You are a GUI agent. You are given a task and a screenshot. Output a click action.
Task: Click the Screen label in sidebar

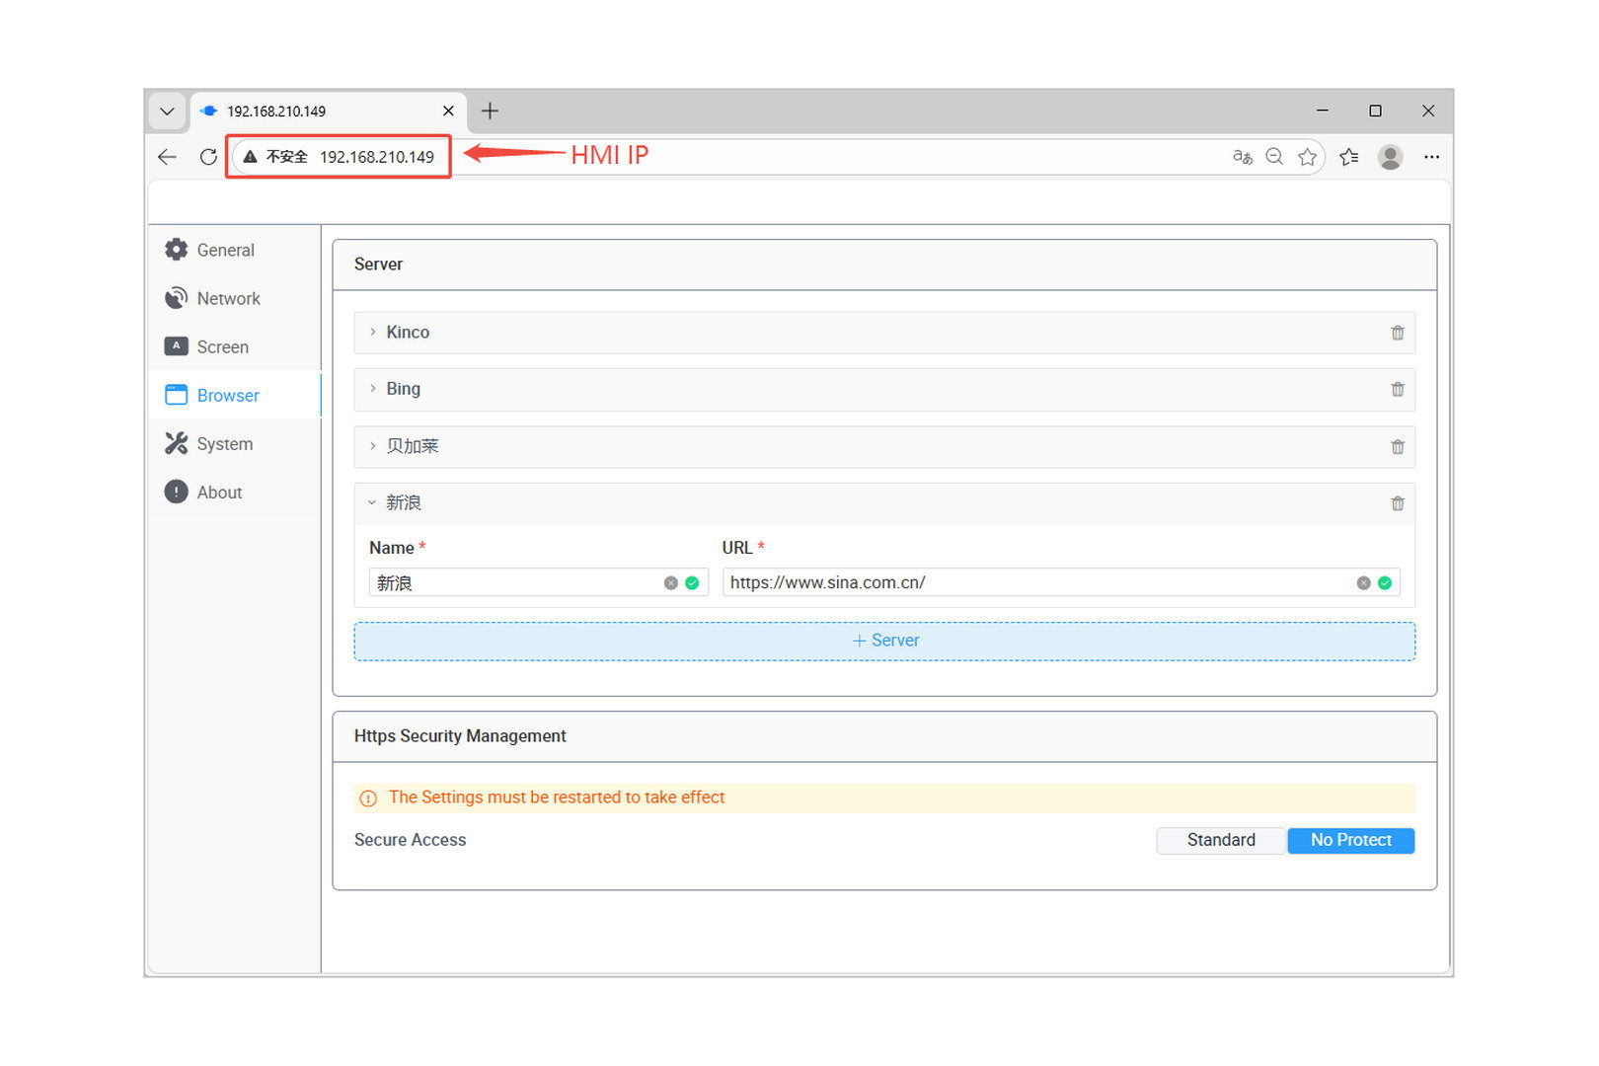click(222, 346)
